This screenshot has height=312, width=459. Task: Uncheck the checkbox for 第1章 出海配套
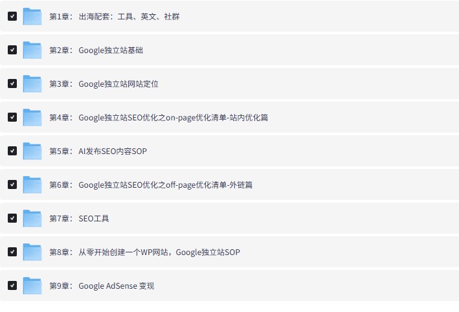[12, 16]
